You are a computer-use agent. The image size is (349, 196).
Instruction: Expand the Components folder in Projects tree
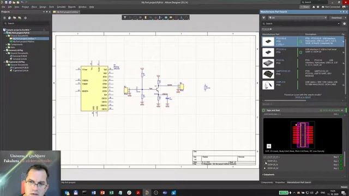point(7,45)
